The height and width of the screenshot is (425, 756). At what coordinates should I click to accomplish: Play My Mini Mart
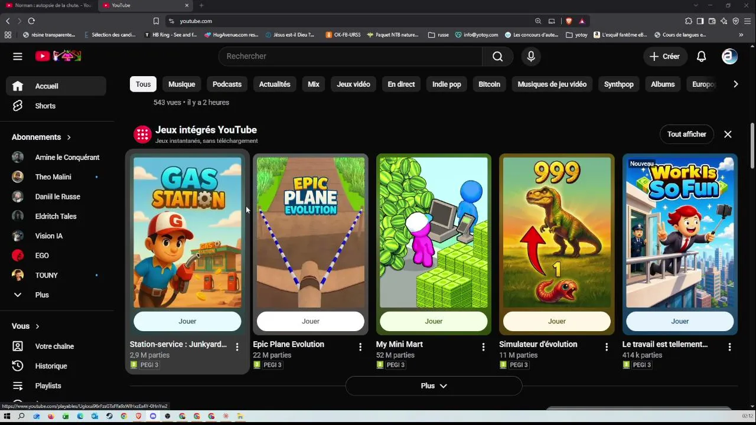click(x=434, y=321)
